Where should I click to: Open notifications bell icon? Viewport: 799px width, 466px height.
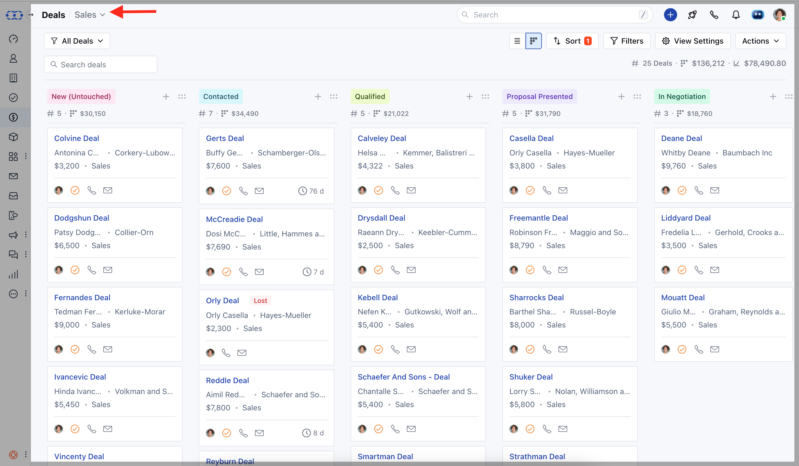click(736, 15)
